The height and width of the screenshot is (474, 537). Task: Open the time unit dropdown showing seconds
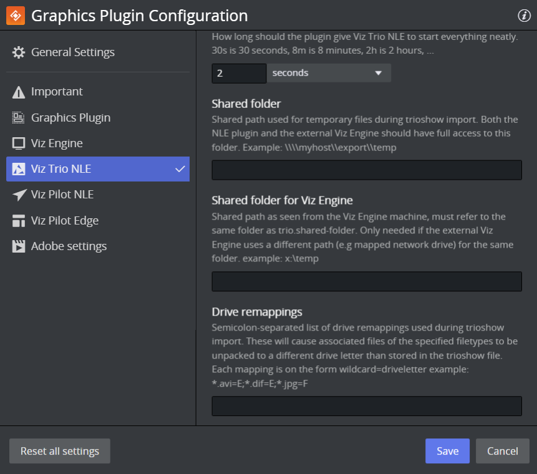[x=329, y=73]
